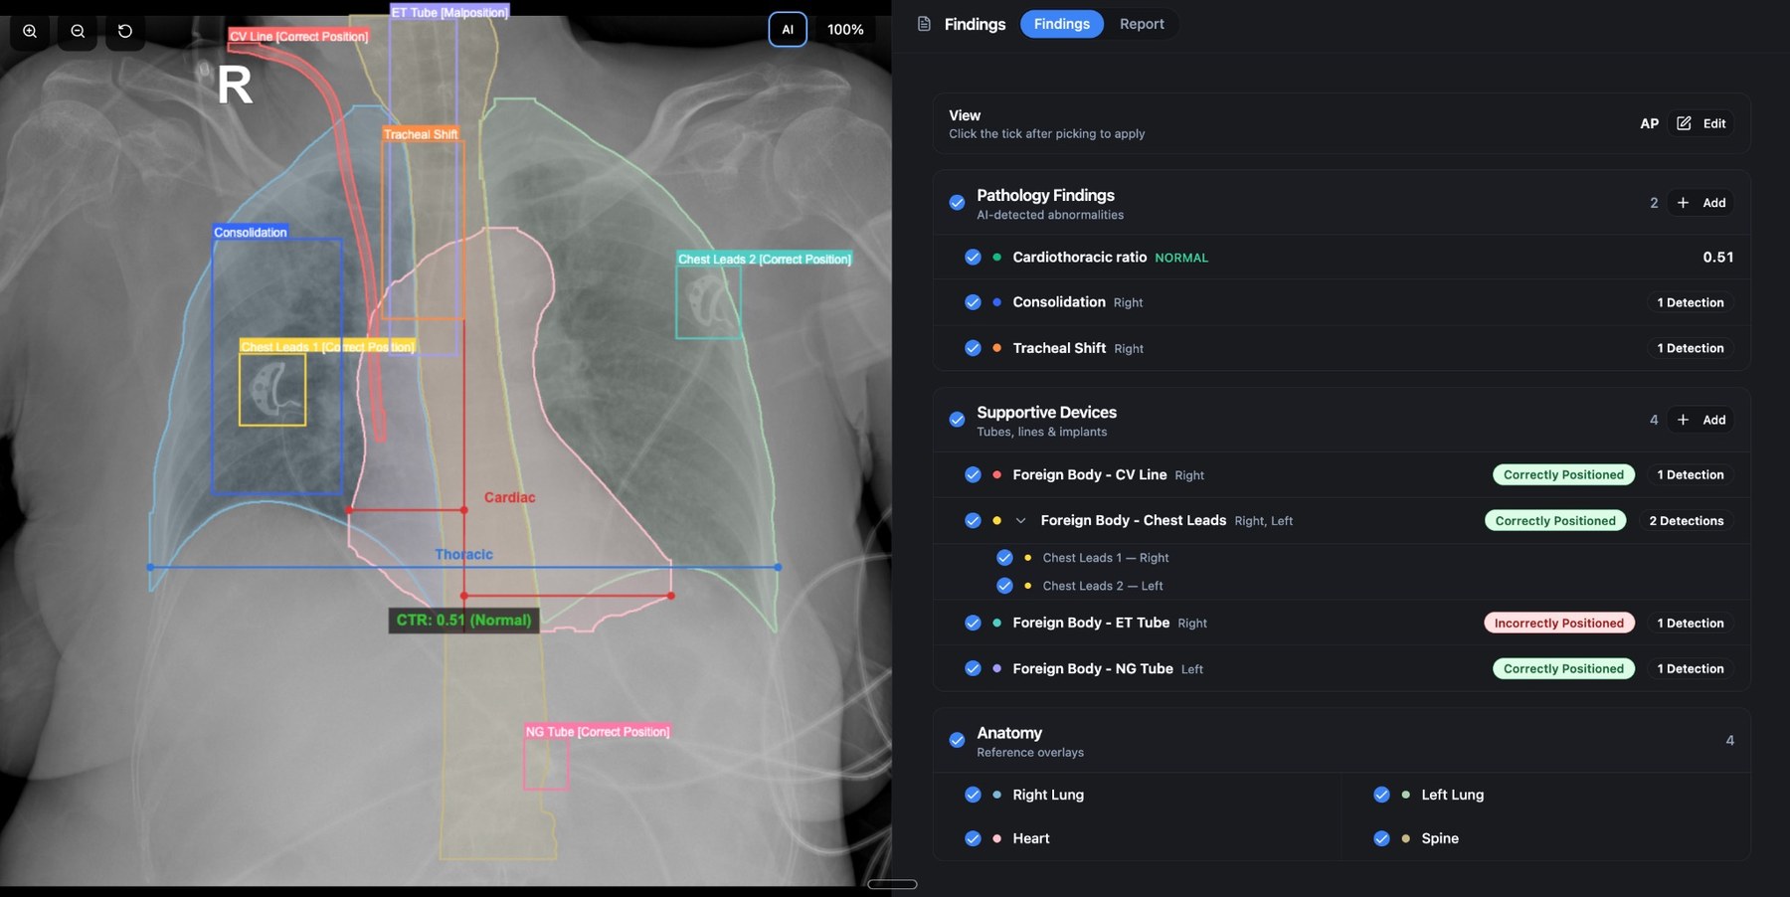This screenshot has height=897, width=1790.
Task: Click NG Tube Correctly Positioned badge
Action: (1563, 668)
